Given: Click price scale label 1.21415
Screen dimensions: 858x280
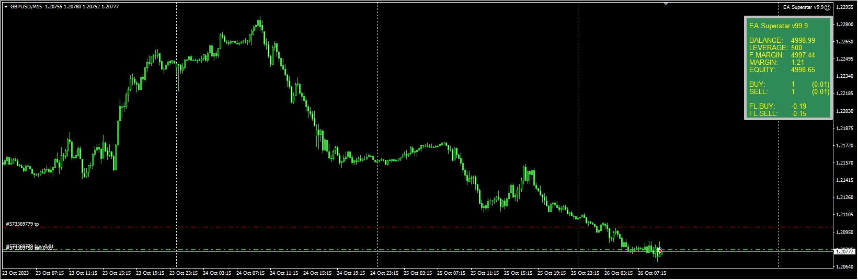Looking at the screenshot, I should tap(845, 180).
